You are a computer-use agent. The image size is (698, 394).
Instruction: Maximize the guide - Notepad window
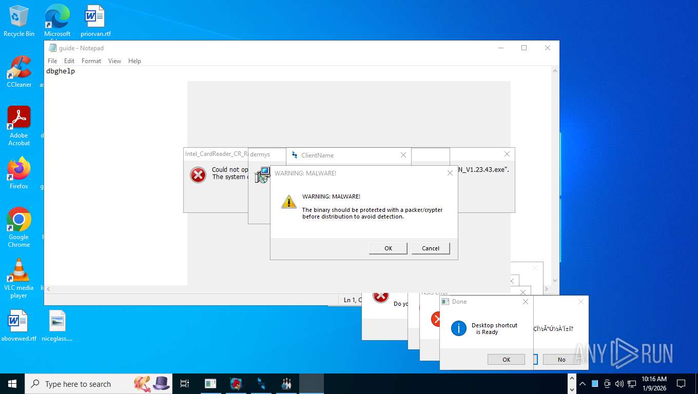click(524, 48)
